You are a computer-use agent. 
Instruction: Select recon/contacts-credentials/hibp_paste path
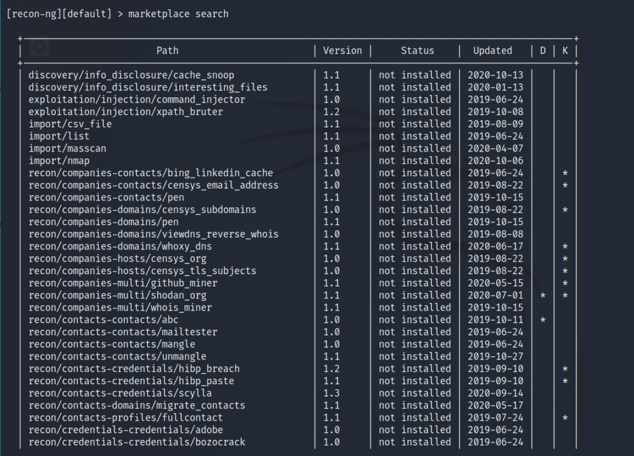click(x=131, y=381)
